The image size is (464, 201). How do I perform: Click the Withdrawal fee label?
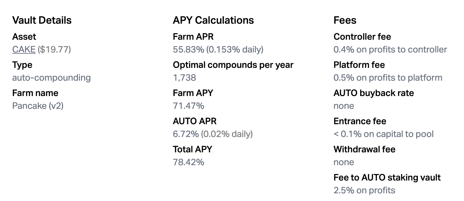pos(364,149)
